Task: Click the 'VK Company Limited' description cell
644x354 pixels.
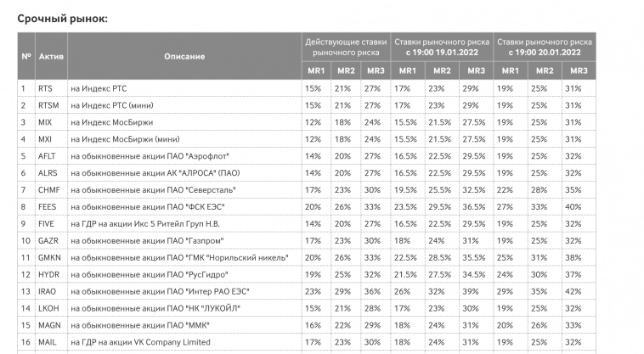Action: coord(140,342)
